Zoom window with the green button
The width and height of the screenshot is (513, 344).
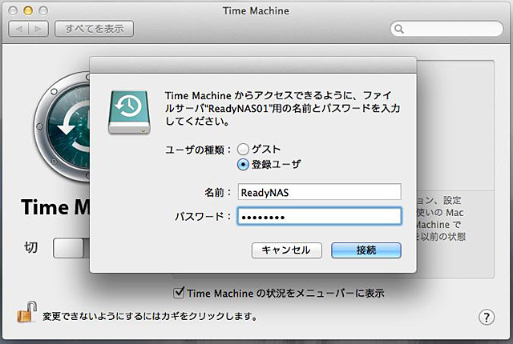tap(44, 11)
